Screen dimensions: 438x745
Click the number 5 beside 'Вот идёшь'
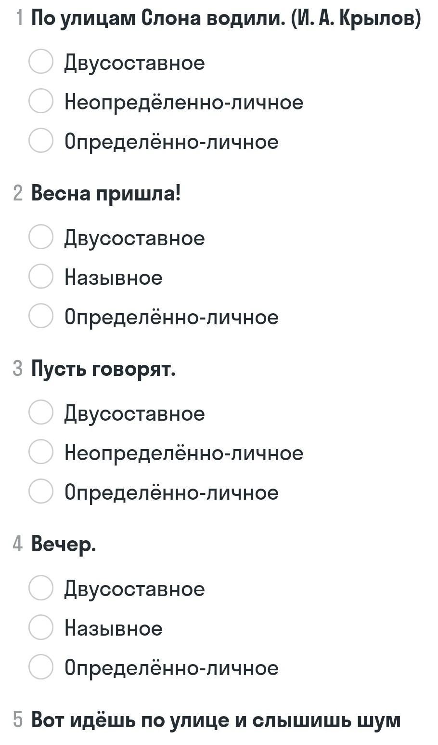18,720
